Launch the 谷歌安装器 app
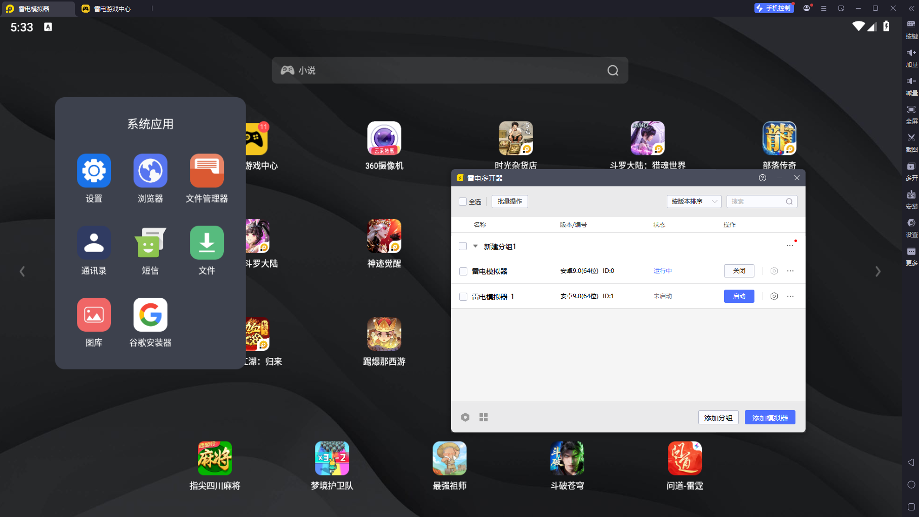The image size is (919, 517). (150, 314)
